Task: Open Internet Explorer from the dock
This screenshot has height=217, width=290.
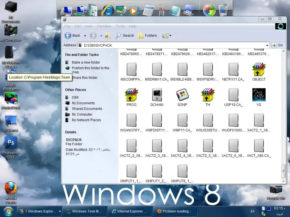Action: point(107,10)
